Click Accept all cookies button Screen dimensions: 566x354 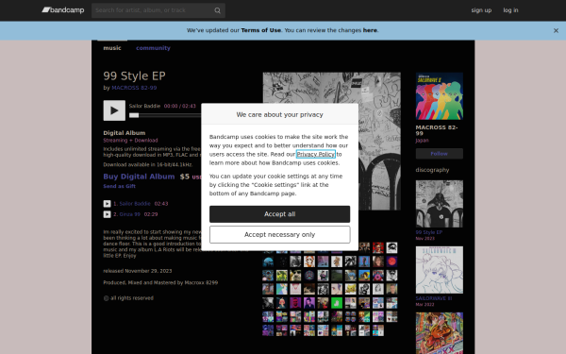280,214
